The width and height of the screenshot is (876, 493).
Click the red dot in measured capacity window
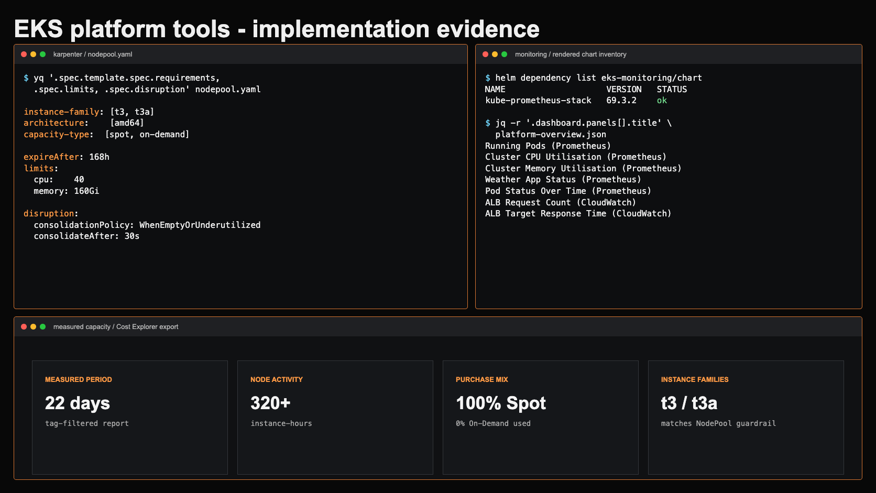coord(24,327)
